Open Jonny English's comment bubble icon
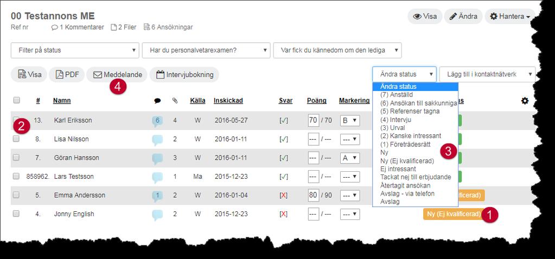Viewport: 555px width, 259px height. (157, 215)
